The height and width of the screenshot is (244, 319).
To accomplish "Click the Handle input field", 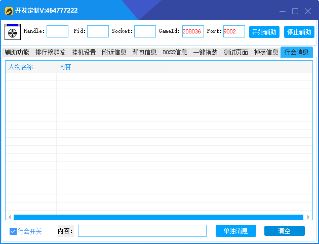I will [x=57, y=31].
